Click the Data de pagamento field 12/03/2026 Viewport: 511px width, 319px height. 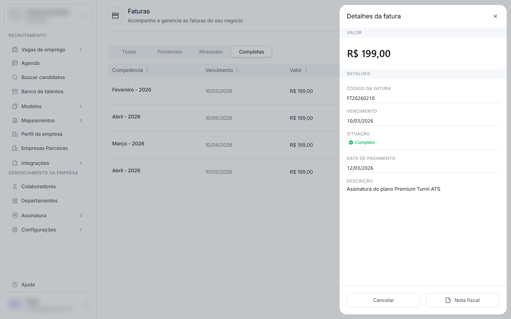tap(423, 168)
